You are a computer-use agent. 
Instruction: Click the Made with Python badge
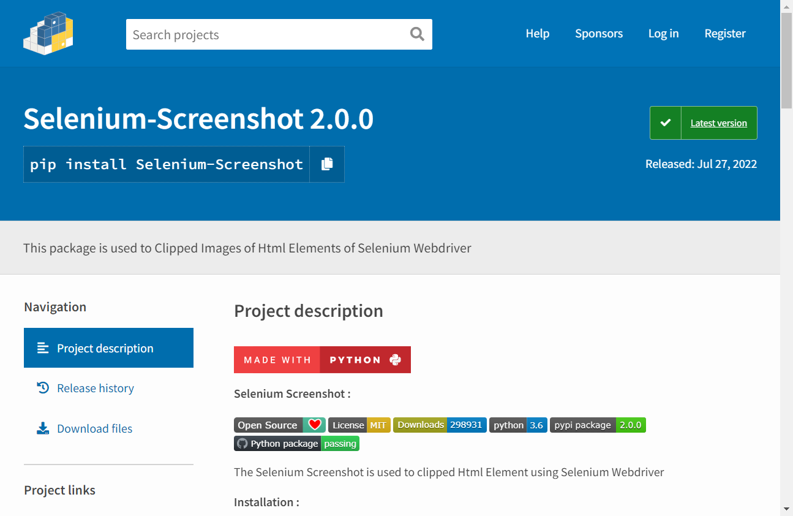[322, 360]
